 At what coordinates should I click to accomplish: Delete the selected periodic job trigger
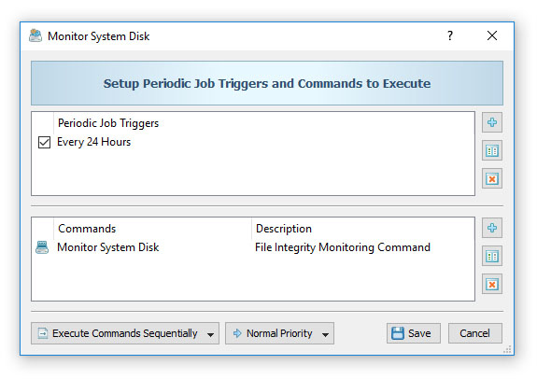pyautogui.click(x=492, y=178)
